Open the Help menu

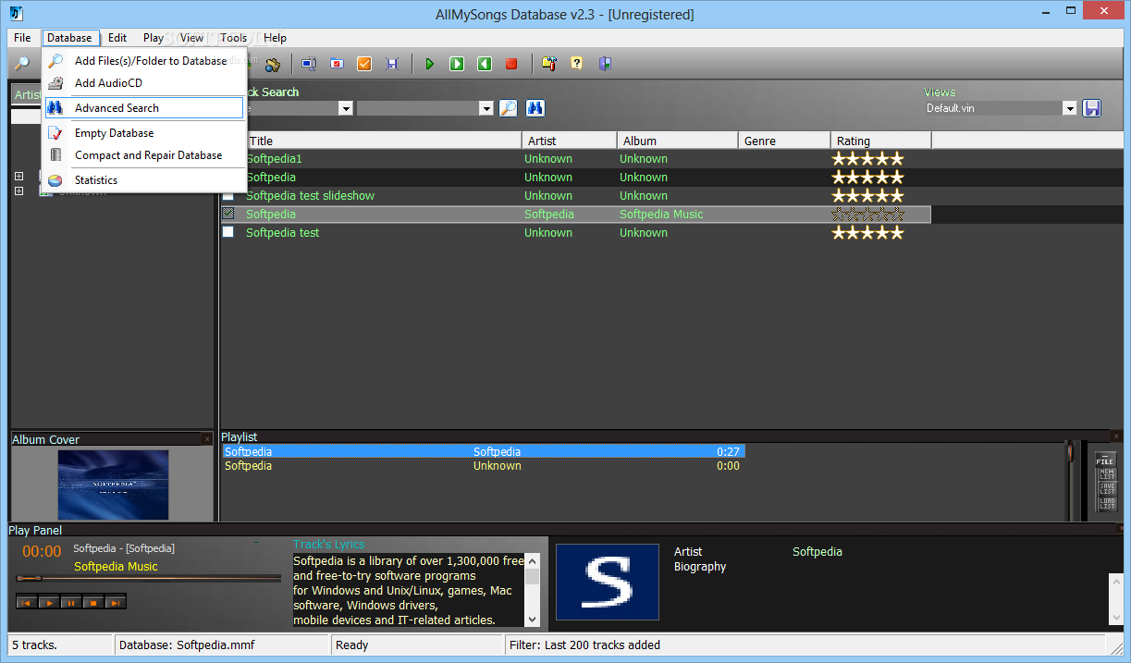click(275, 38)
